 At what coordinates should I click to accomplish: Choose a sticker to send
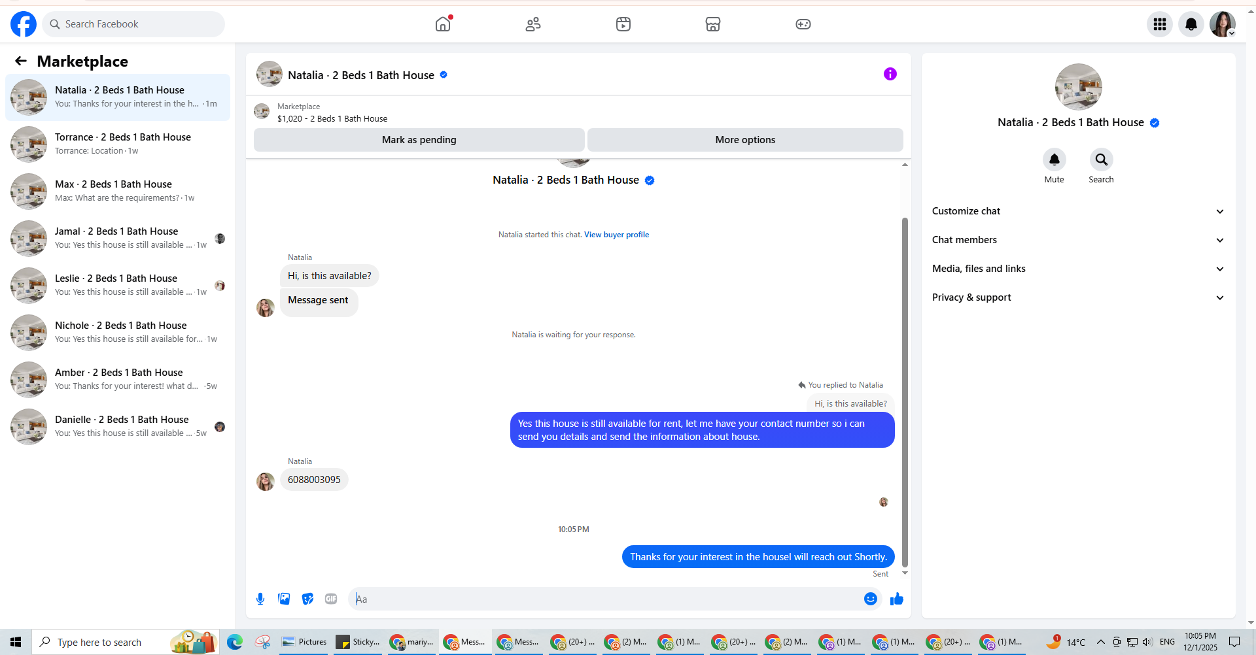(x=307, y=599)
